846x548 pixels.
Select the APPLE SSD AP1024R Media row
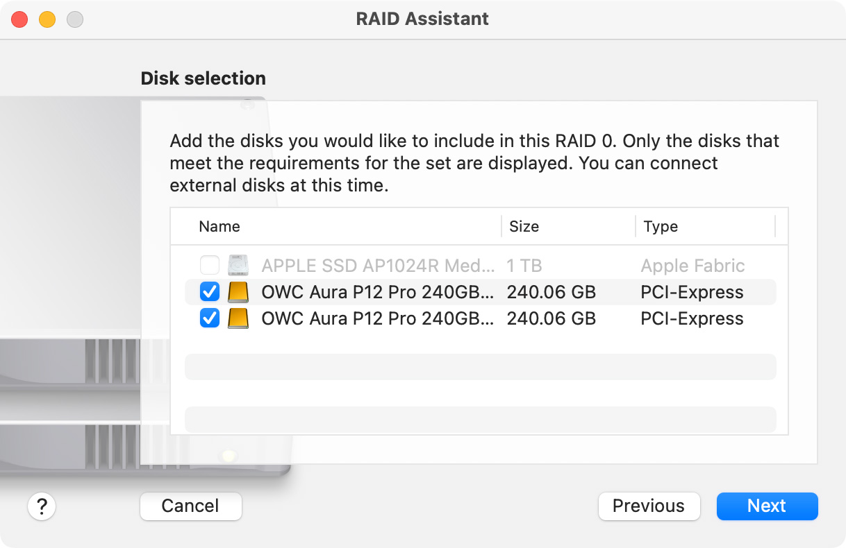pos(480,266)
